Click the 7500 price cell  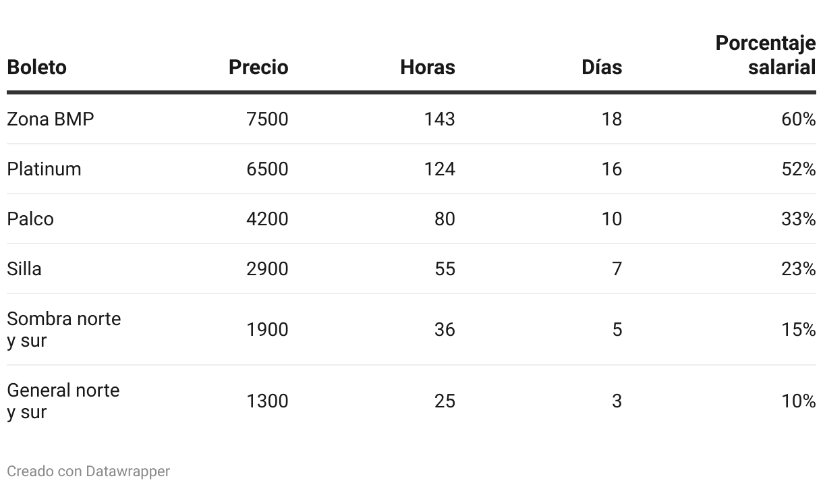click(x=267, y=119)
